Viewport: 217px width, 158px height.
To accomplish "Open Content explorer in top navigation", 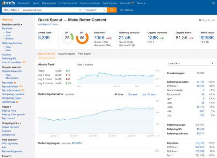I will tap(68, 3).
